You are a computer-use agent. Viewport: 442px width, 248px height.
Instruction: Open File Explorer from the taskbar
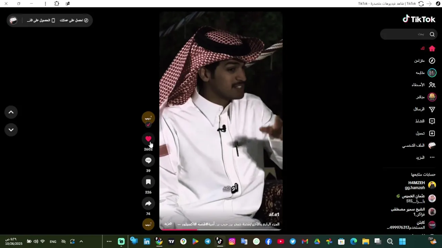tap(366, 241)
